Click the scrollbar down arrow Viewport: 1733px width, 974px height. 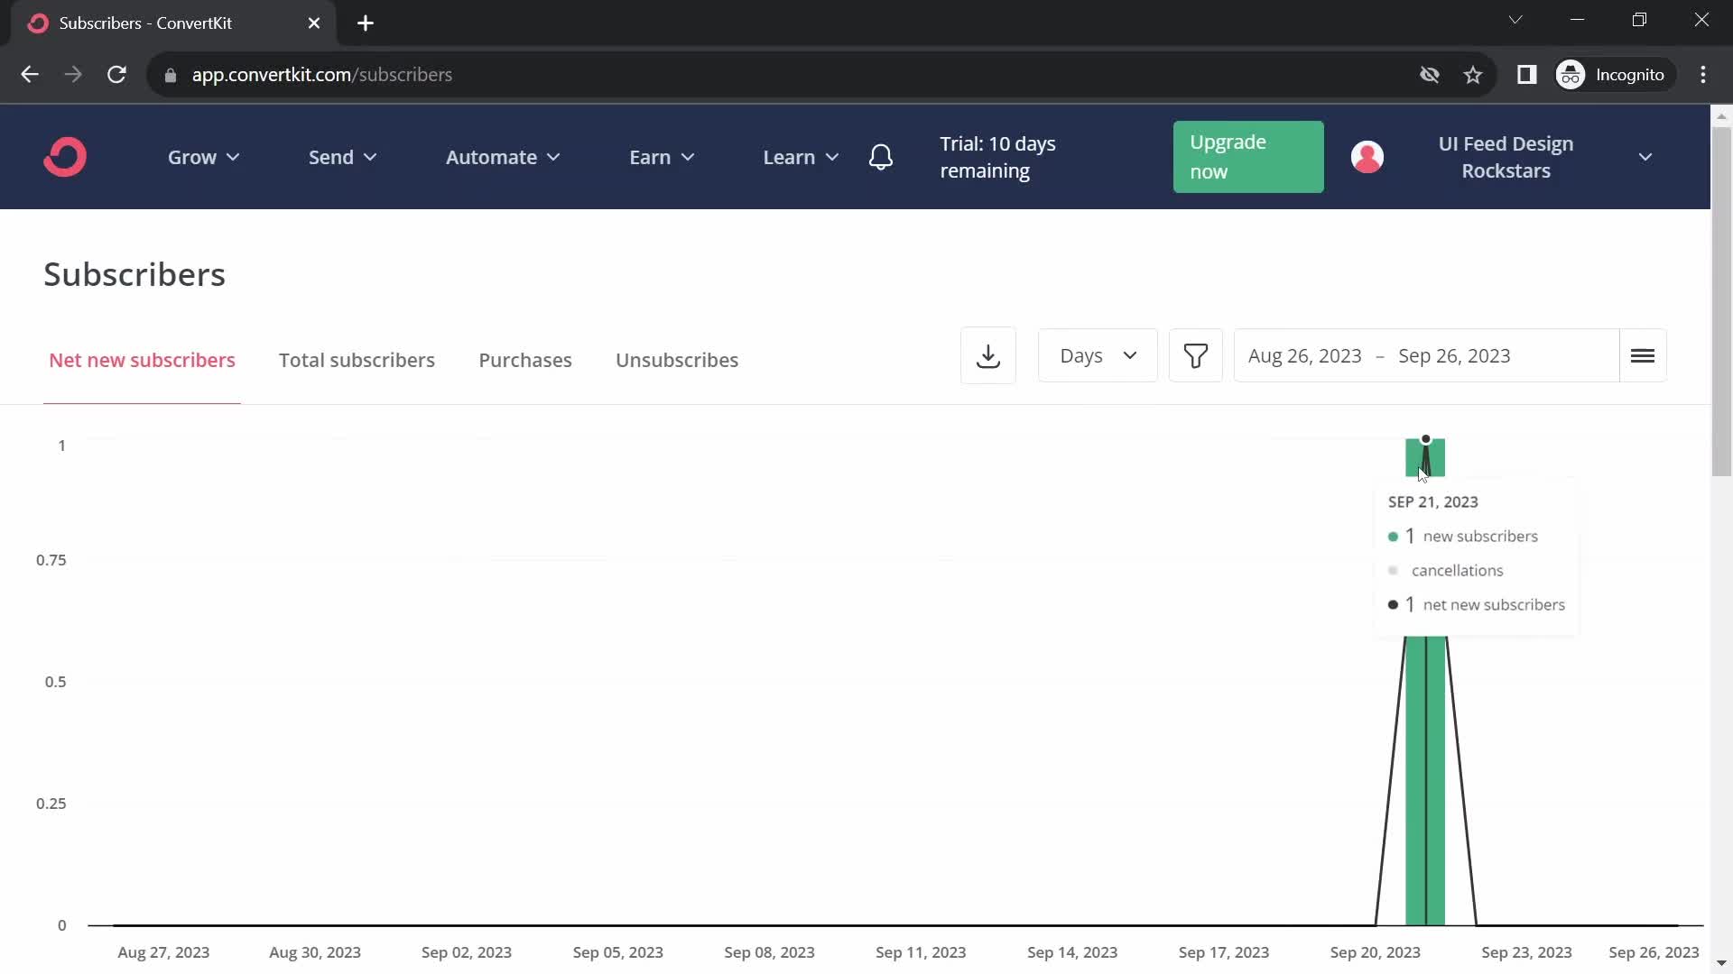(1721, 963)
